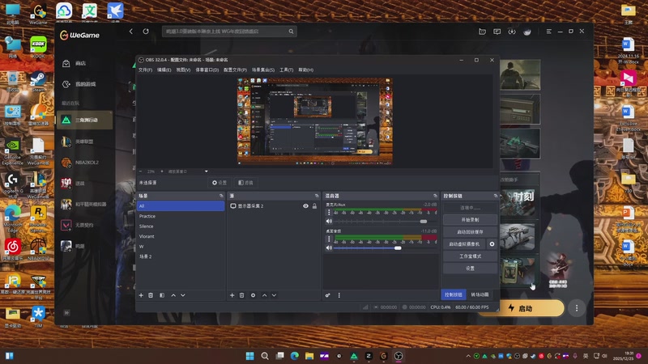Open the Desktop Audio channel three-dot options
This screenshot has height=364, width=648.
pyautogui.click(x=329, y=239)
